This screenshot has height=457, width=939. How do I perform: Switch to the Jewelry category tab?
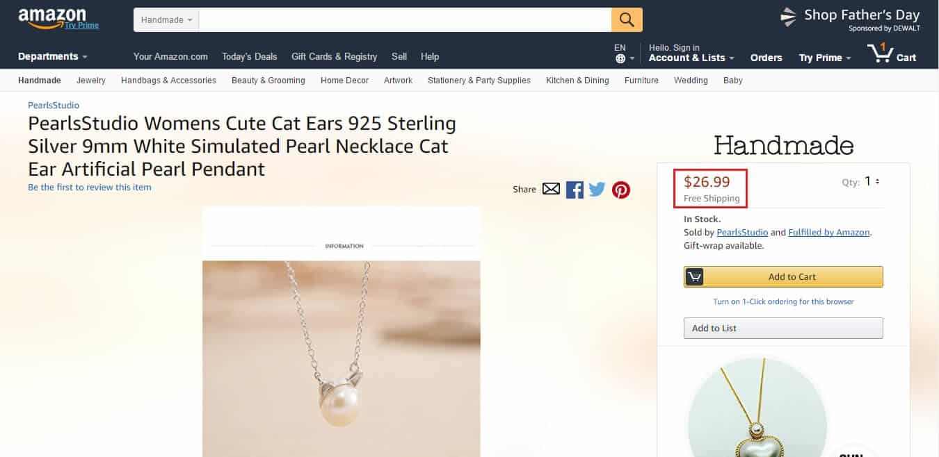[x=90, y=81]
